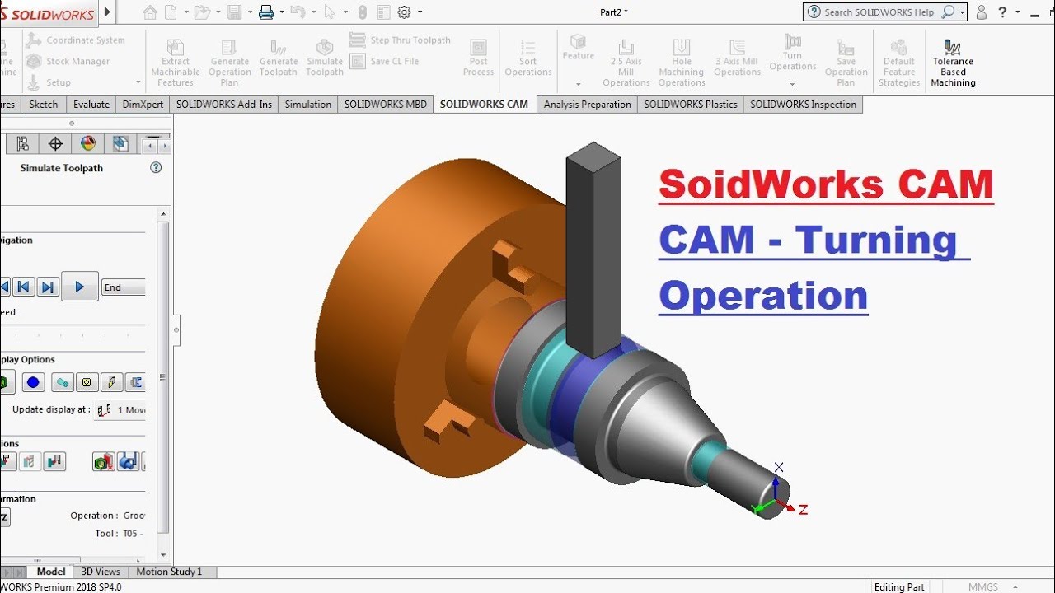This screenshot has width=1055, height=593.
Task: Open the End condition dropdown
Action: click(123, 287)
